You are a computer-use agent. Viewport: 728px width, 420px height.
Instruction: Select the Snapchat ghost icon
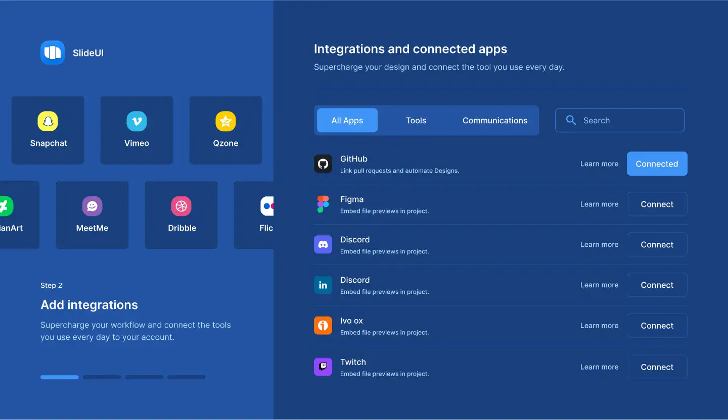click(48, 121)
